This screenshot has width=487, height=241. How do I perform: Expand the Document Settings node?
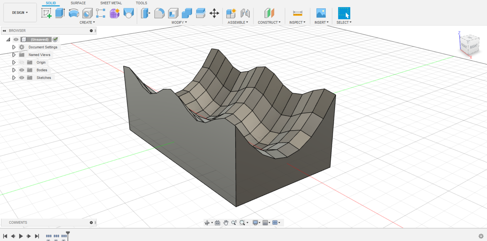pos(14,47)
